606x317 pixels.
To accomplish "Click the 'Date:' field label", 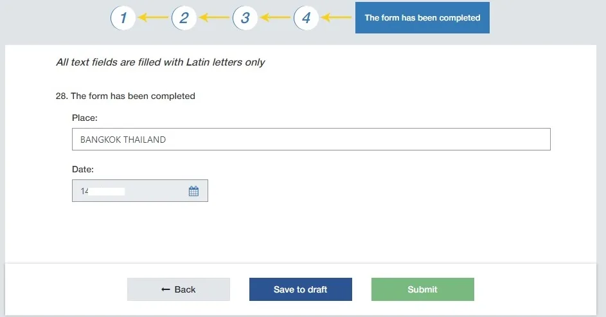I will coord(83,169).
